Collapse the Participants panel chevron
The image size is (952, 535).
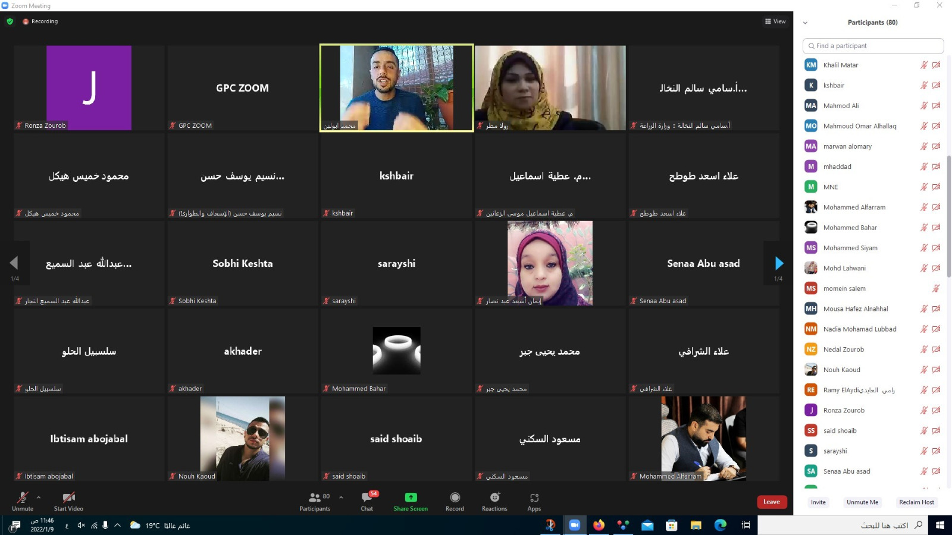coord(805,23)
